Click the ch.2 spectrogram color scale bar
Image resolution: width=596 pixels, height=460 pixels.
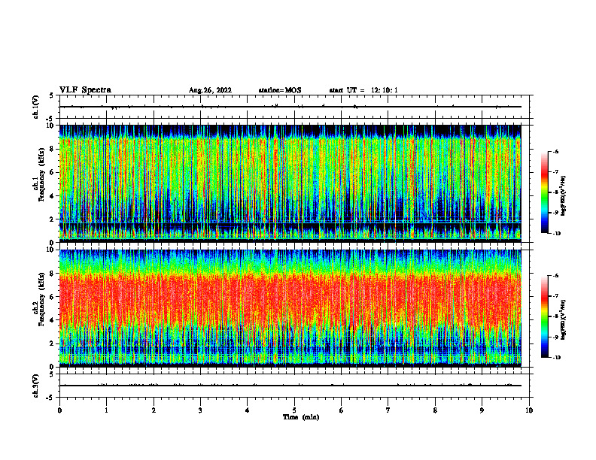544,316
